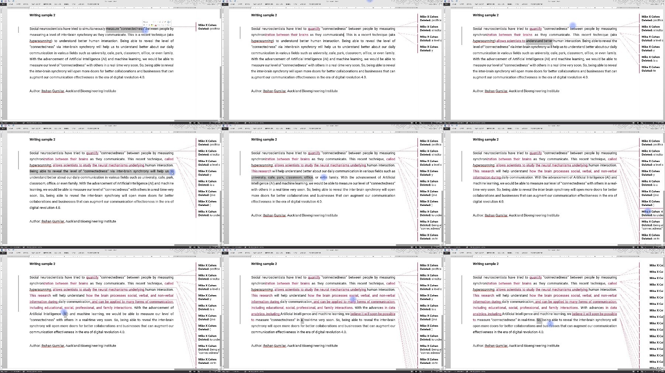Select Read Mode view icon, top-left window status bar
The image size is (665, 373).
tap(190, 123)
